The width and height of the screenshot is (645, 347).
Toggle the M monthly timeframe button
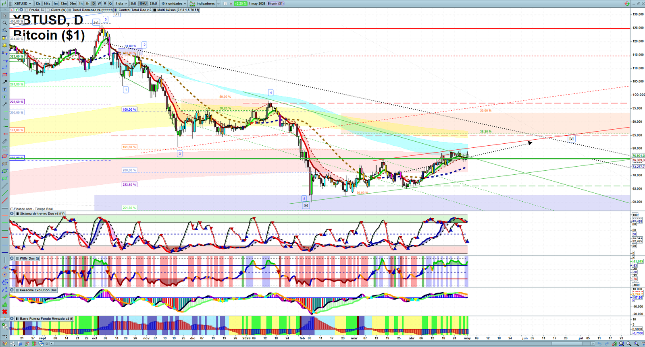coord(105,4)
